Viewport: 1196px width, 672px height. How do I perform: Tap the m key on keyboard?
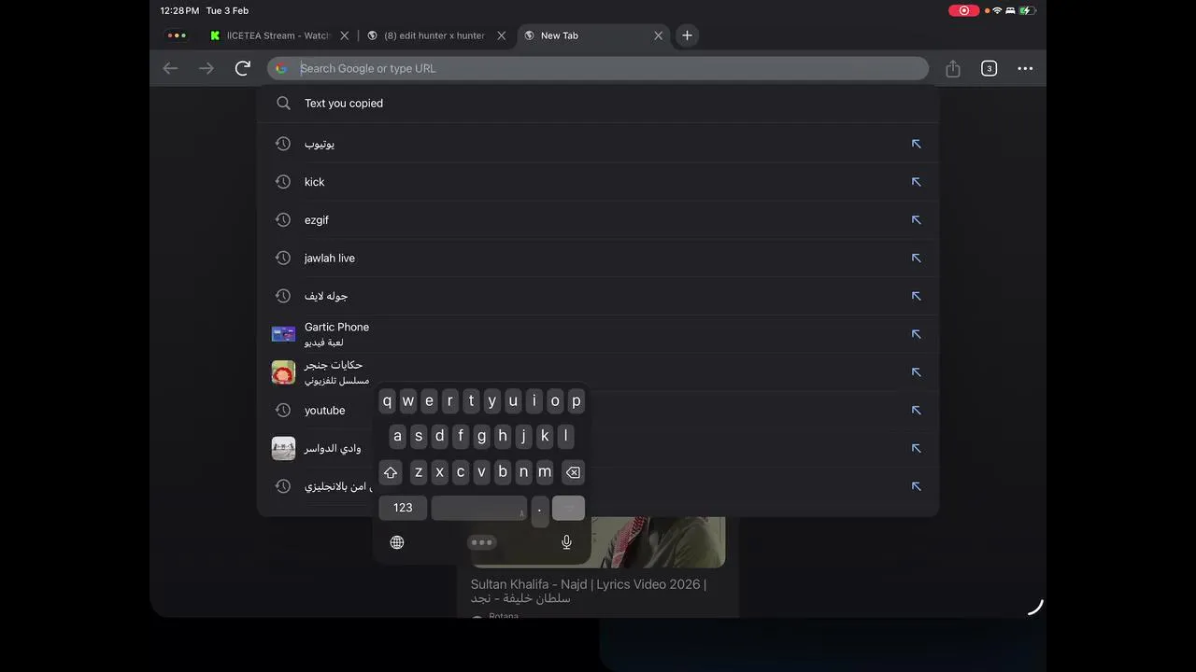click(545, 472)
